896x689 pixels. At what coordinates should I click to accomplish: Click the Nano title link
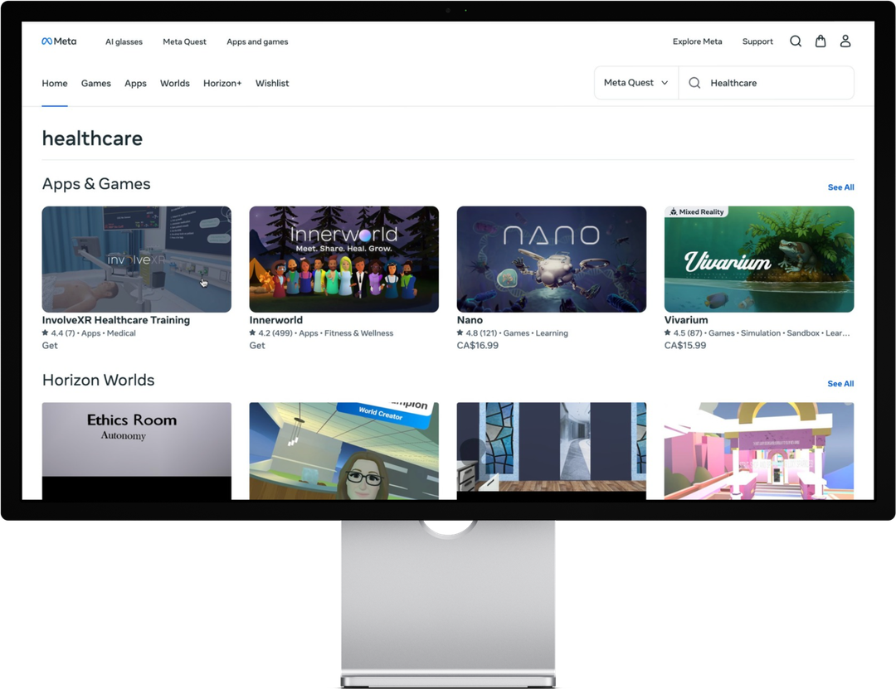pos(470,320)
